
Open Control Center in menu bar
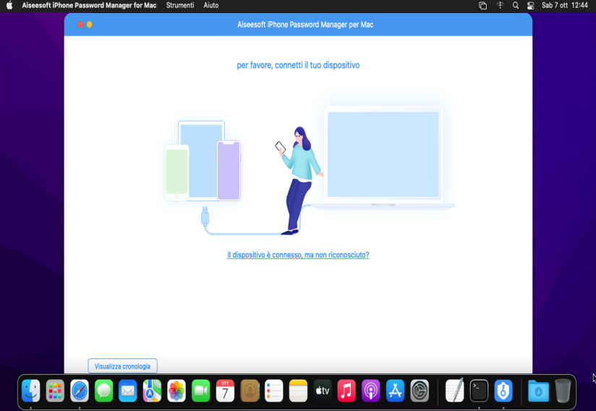(x=531, y=5)
